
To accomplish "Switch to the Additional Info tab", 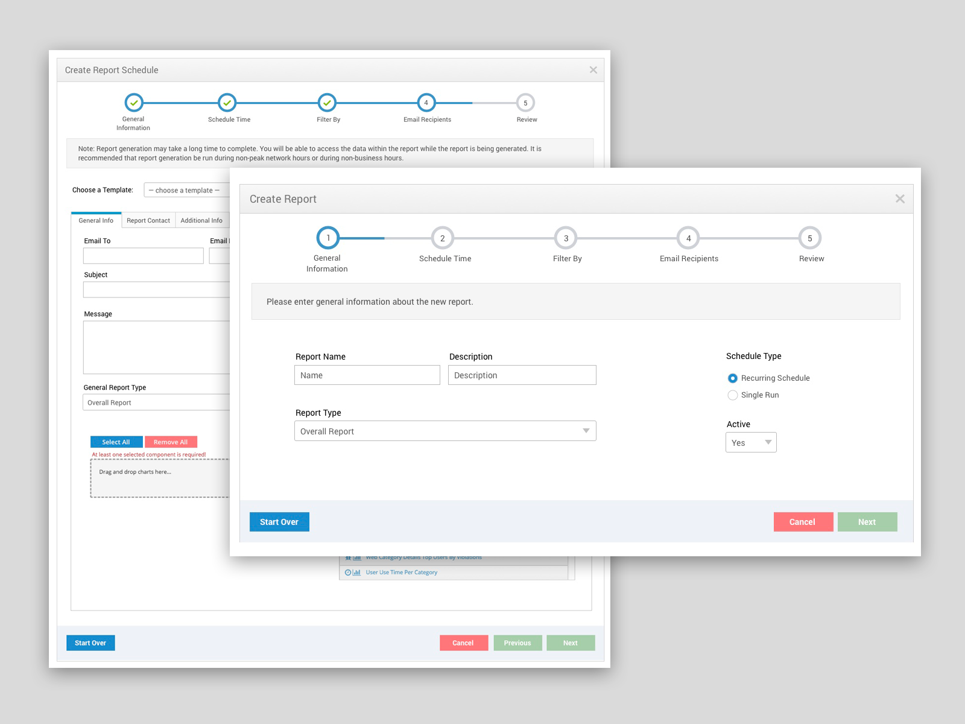I will coord(202,220).
